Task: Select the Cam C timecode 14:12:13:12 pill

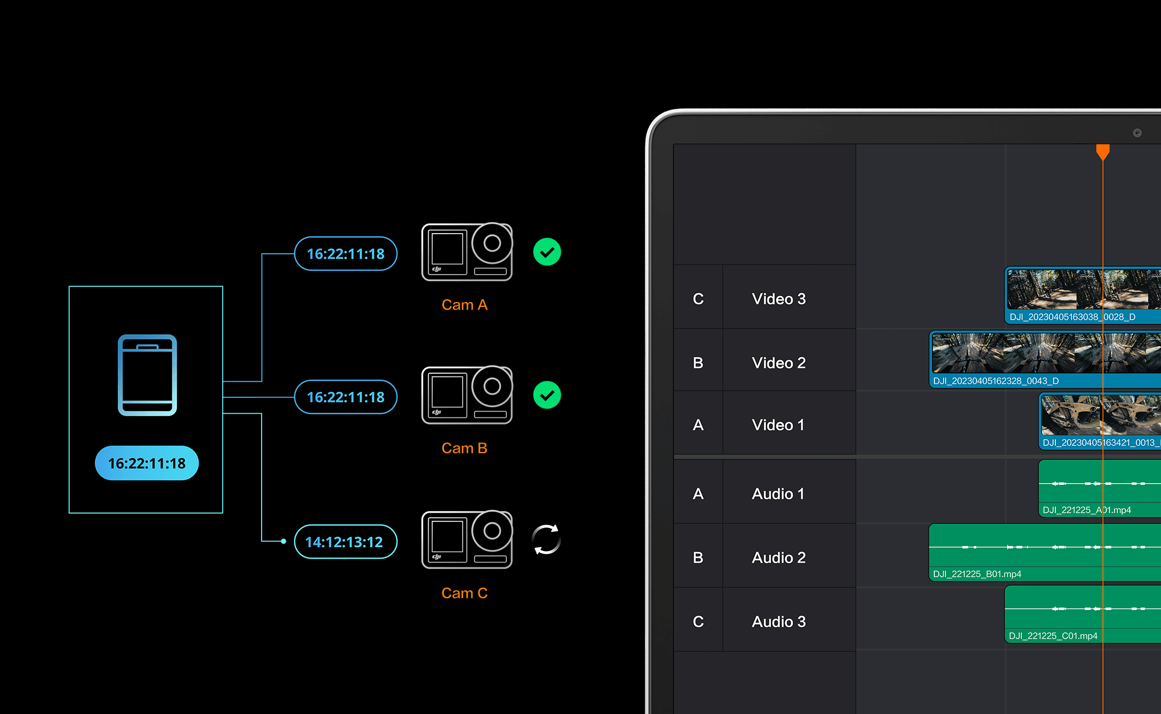Action: pos(345,542)
